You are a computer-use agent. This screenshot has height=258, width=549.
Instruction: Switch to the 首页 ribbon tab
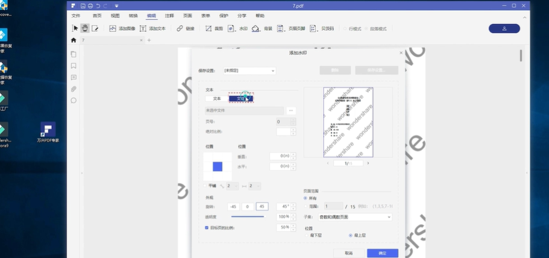[97, 16]
